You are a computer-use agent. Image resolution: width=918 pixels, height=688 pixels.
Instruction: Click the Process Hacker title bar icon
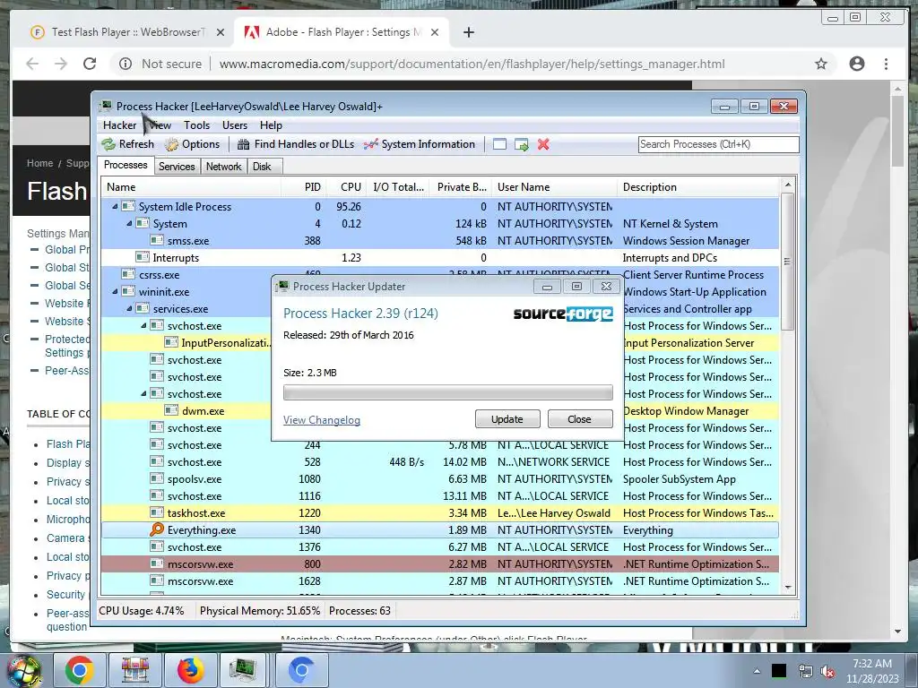pos(106,106)
